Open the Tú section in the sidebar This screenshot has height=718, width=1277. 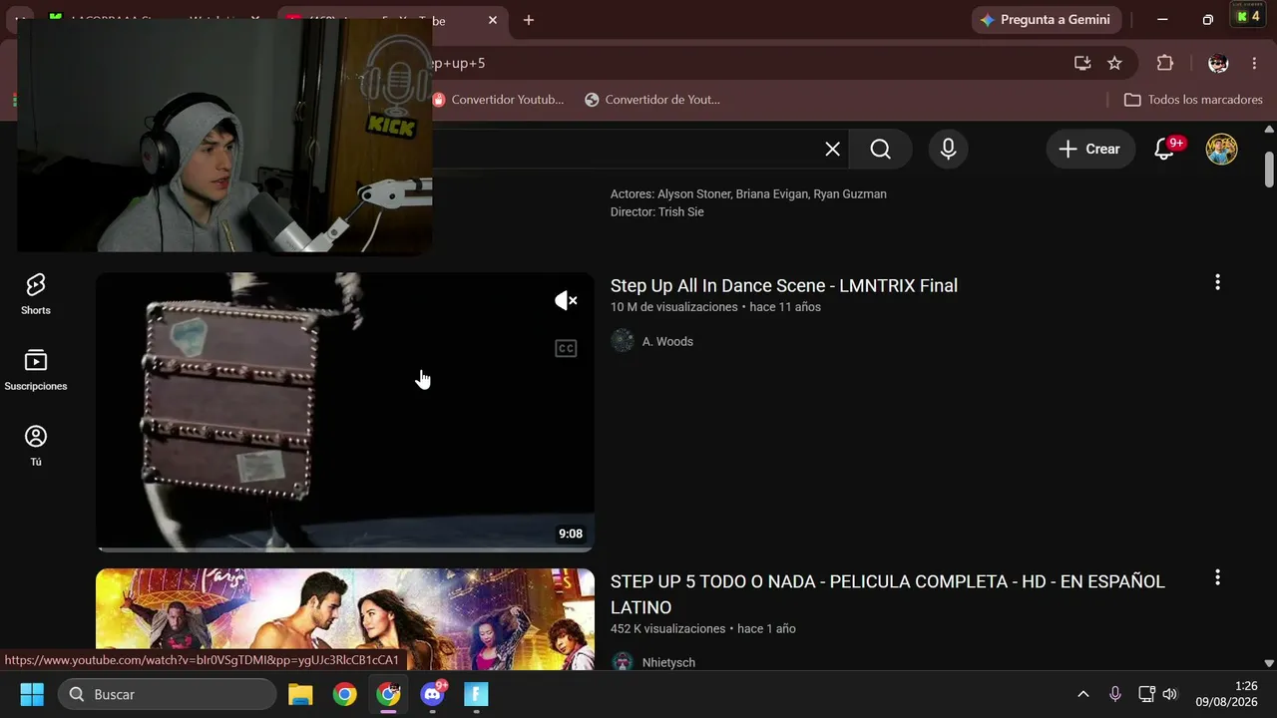36,446
